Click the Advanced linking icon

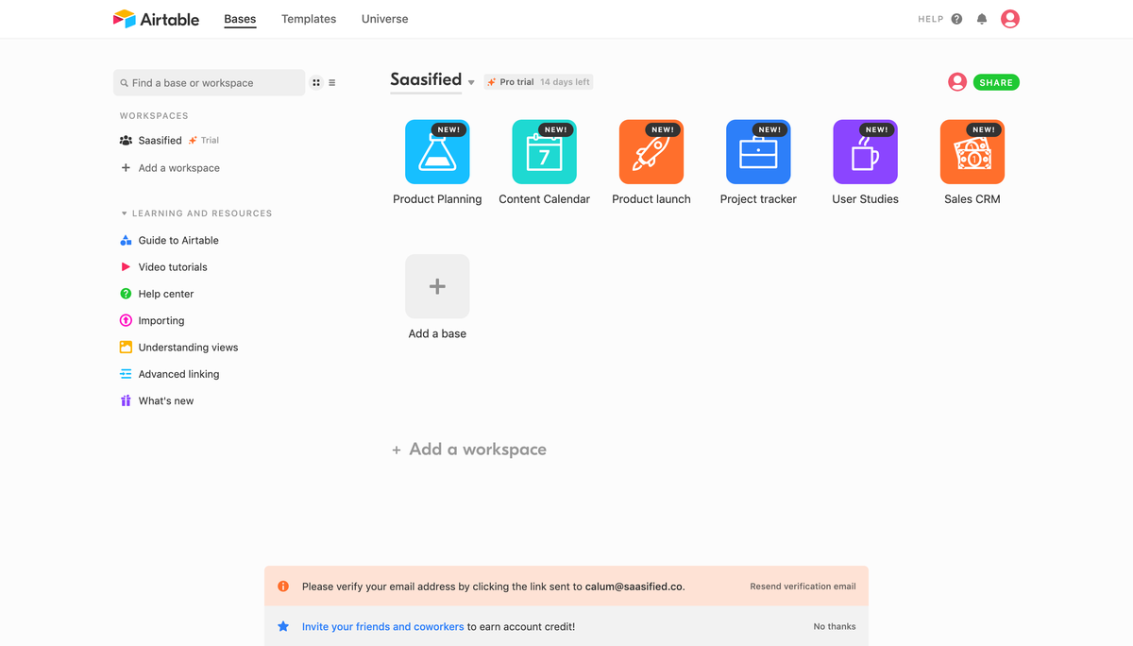click(x=126, y=374)
